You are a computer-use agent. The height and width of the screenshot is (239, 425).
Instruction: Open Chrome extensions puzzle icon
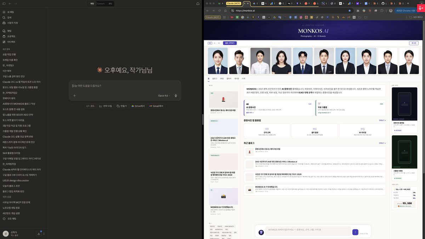pos(381,11)
